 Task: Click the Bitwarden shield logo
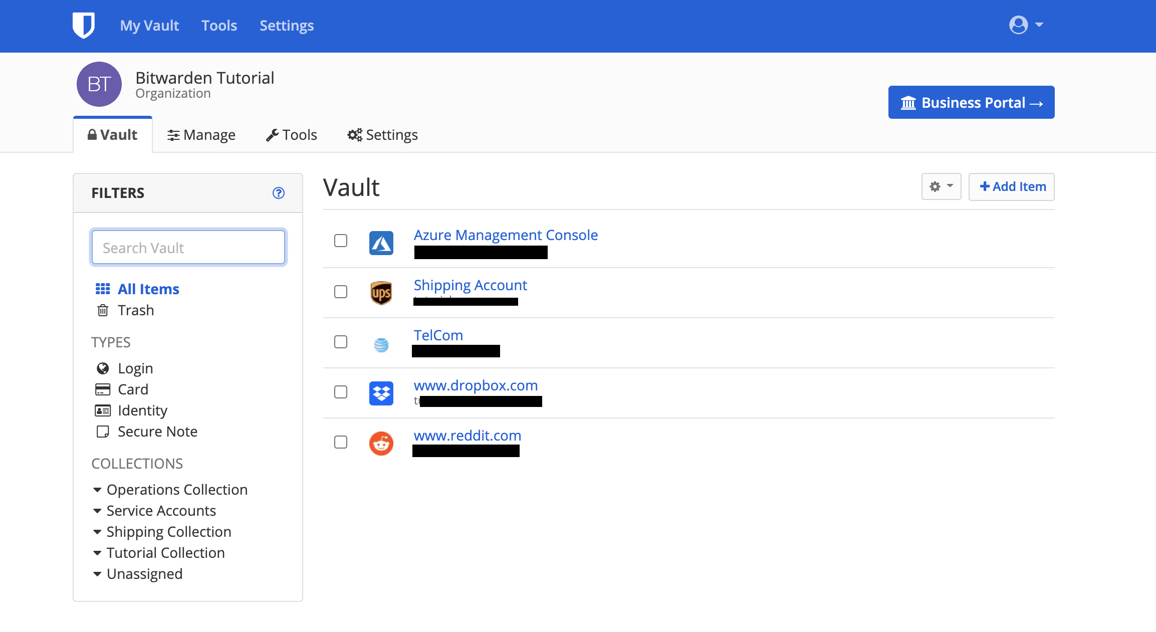pos(83,25)
